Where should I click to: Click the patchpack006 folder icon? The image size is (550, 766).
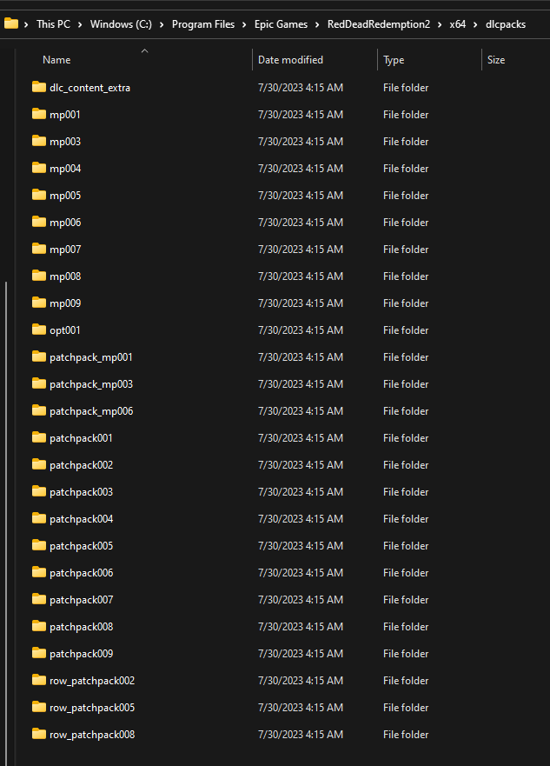pos(39,572)
